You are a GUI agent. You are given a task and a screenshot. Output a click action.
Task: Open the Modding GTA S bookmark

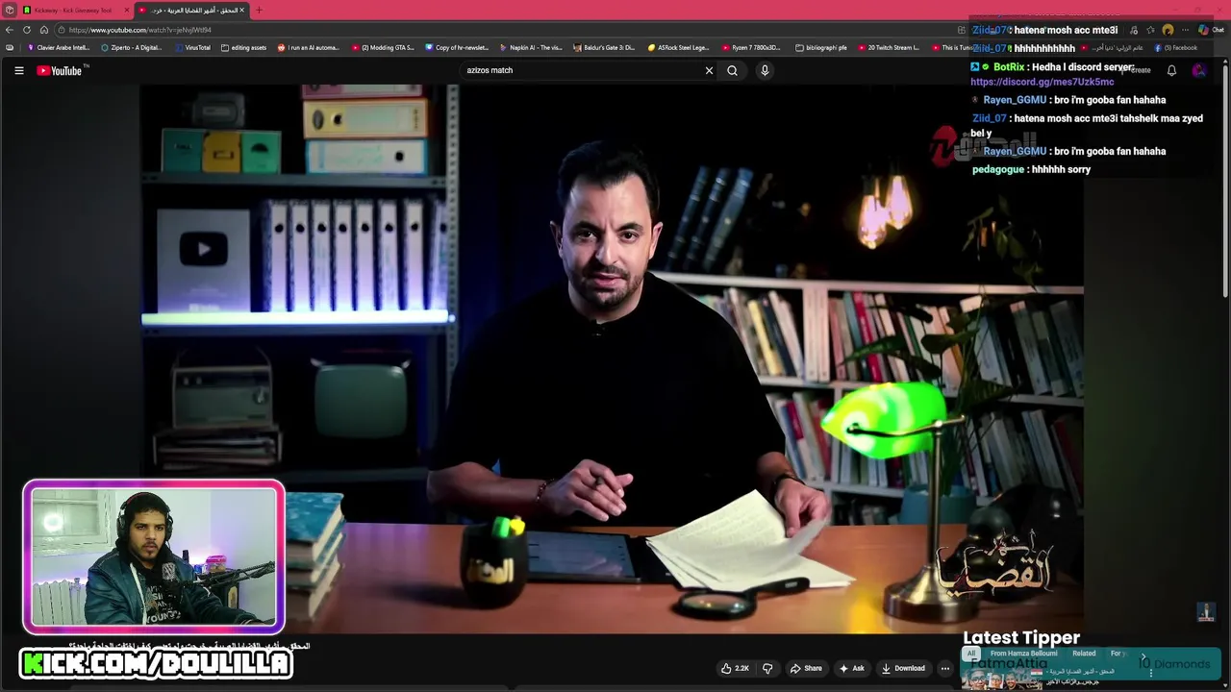(x=383, y=47)
